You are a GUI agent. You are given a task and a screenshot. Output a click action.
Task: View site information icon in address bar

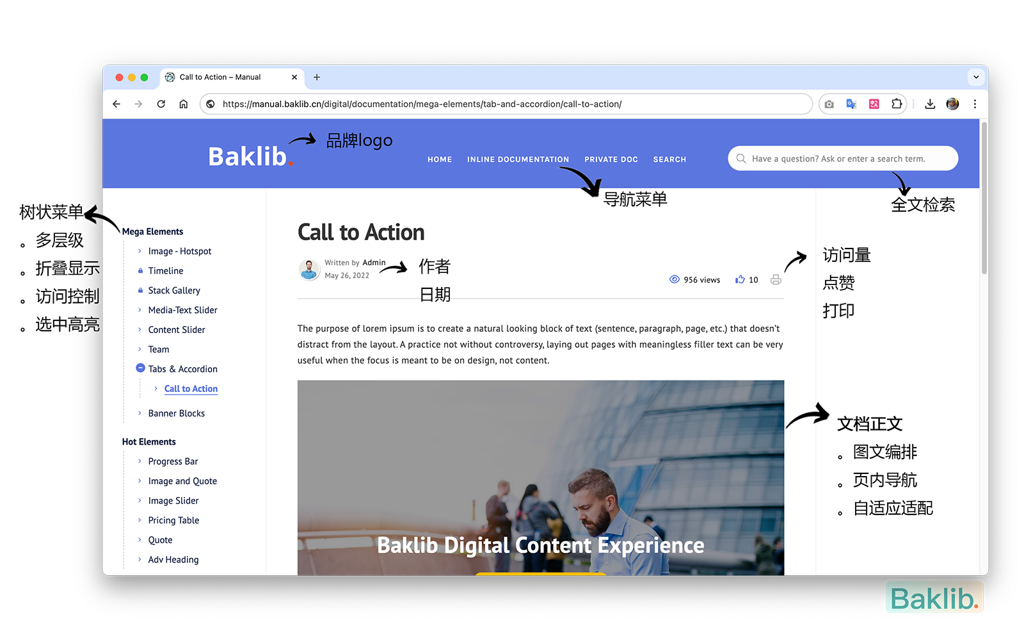[211, 104]
